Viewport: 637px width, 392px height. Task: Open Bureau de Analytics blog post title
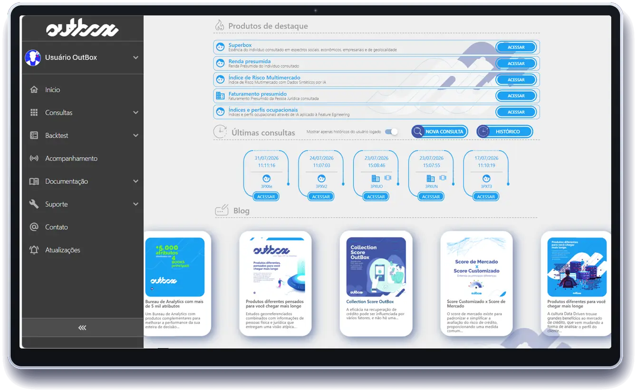click(174, 304)
